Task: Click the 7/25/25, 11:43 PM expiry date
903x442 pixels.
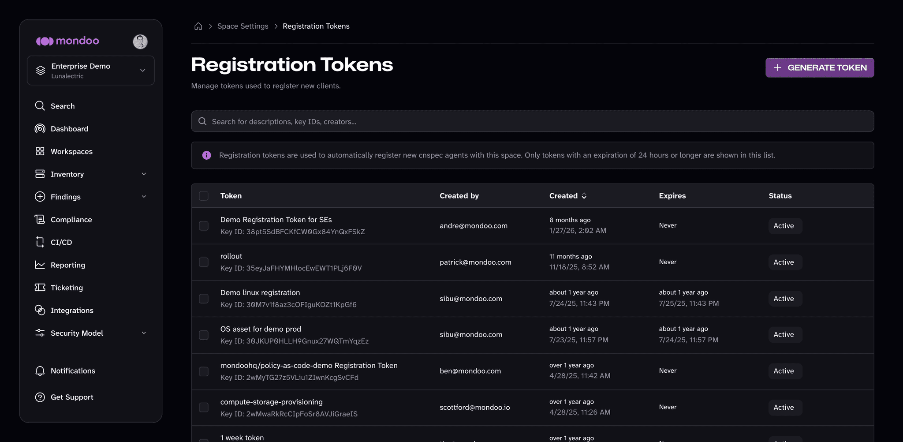Action: 689,303
